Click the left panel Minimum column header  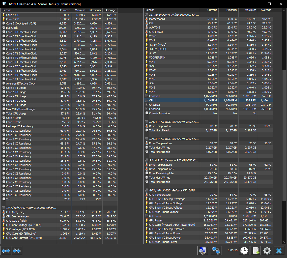coord(79,10)
